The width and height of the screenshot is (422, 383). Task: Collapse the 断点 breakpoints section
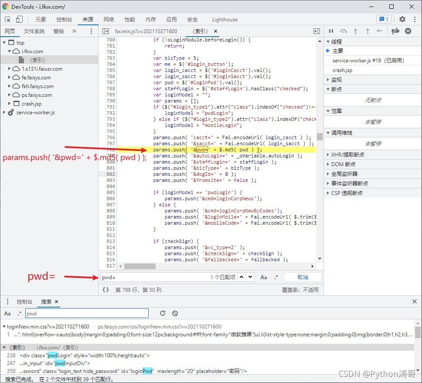(x=328, y=89)
